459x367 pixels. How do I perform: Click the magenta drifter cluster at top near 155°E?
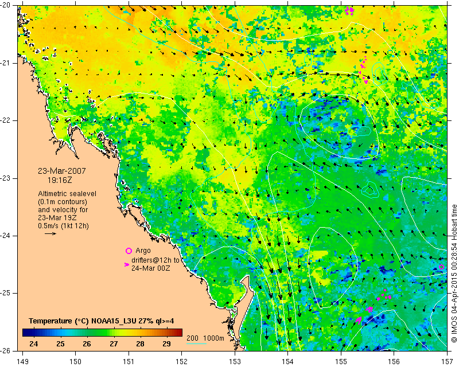click(349, 11)
